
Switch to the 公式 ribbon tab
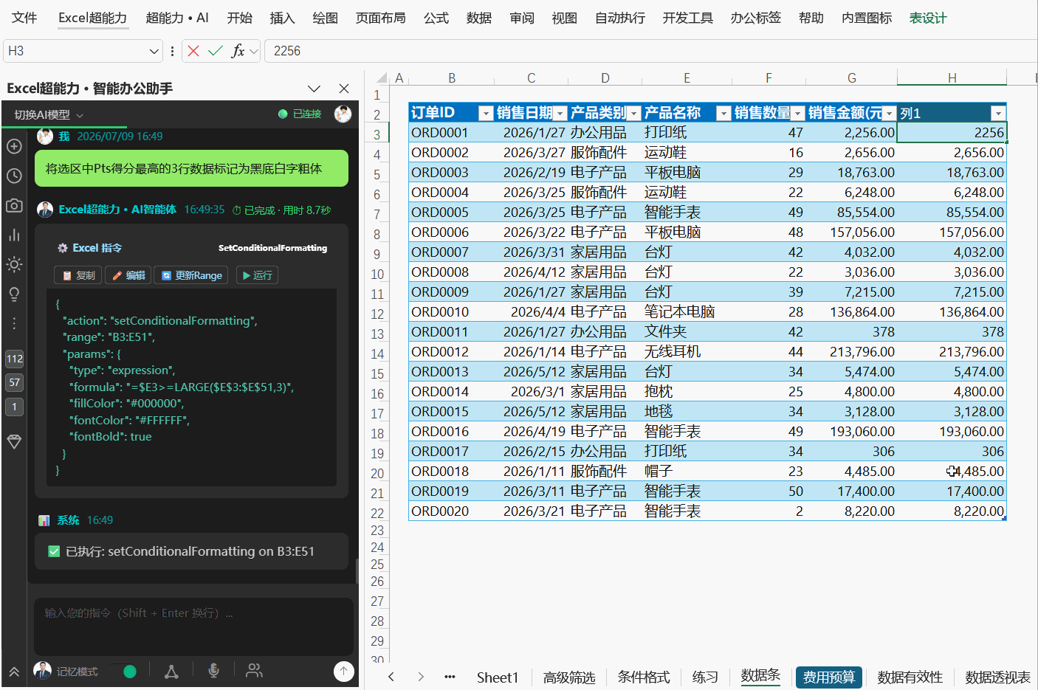click(x=436, y=18)
